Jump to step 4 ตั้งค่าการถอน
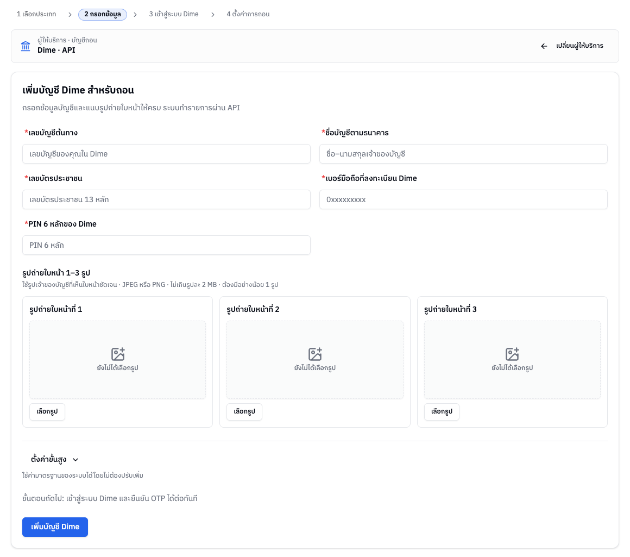Screen dimensions: 630x557 pyautogui.click(x=248, y=14)
